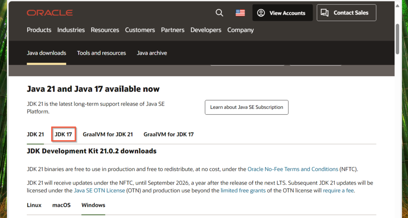The width and height of the screenshot is (408, 218).
Task: Open the Java SE OTN License link
Action: [99, 191]
